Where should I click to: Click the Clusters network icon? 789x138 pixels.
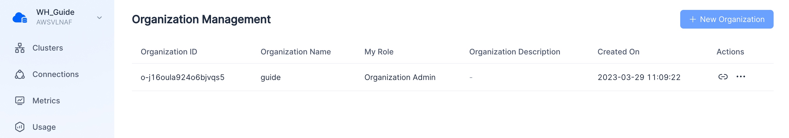20,48
